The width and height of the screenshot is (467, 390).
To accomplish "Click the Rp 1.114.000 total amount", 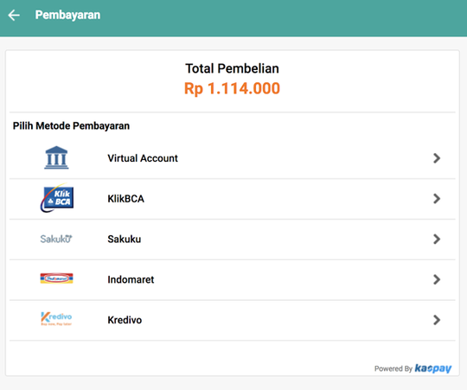I will point(232,88).
